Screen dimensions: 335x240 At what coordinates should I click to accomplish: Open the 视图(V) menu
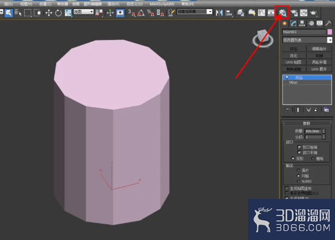point(26,4)
